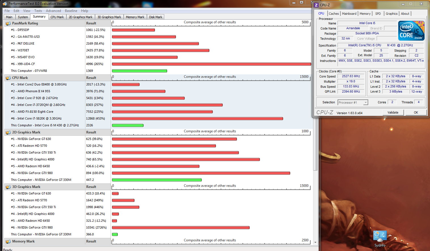Click the Memory Mark section icon

point(8,241)
